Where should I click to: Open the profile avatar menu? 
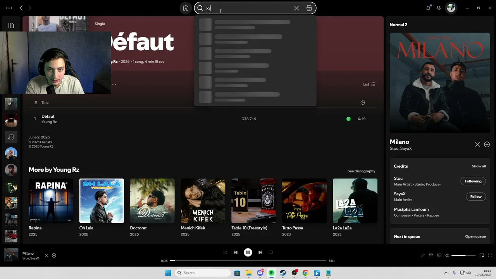tap(451, 8)
